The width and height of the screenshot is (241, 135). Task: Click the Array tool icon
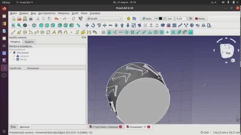tap(174, 25)
